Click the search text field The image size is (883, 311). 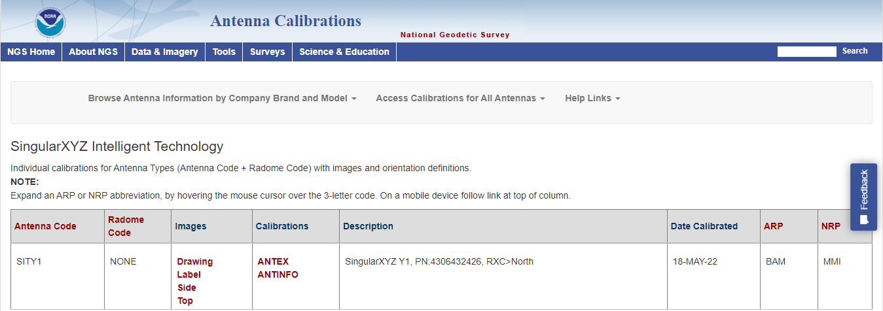806,52
